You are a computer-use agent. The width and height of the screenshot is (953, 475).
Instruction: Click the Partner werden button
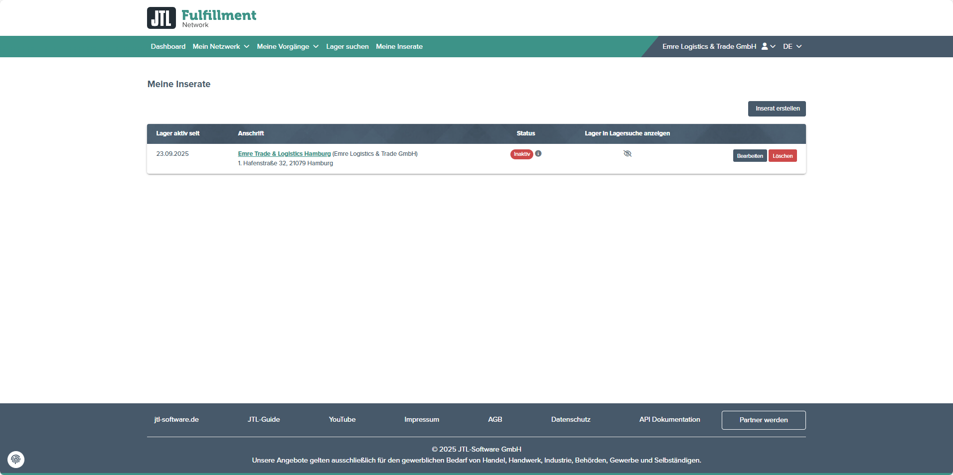[x=763, y=420]
